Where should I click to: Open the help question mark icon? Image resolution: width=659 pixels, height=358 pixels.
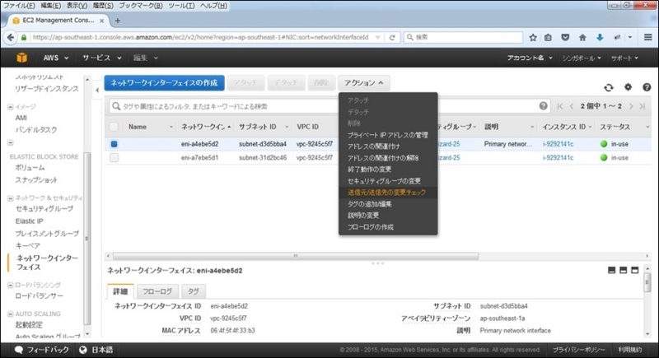click(x=647, y=87)
